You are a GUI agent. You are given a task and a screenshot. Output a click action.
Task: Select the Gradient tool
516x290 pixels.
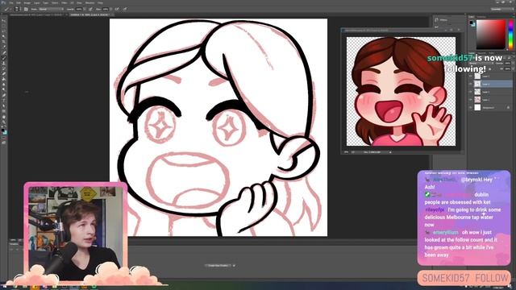[x=4, y=79]
